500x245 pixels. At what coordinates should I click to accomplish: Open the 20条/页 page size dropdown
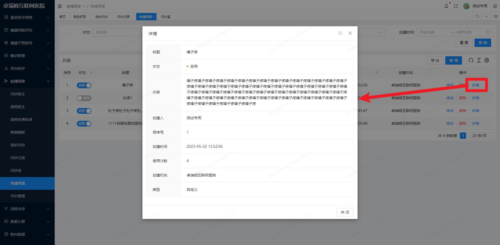[482, 135]
